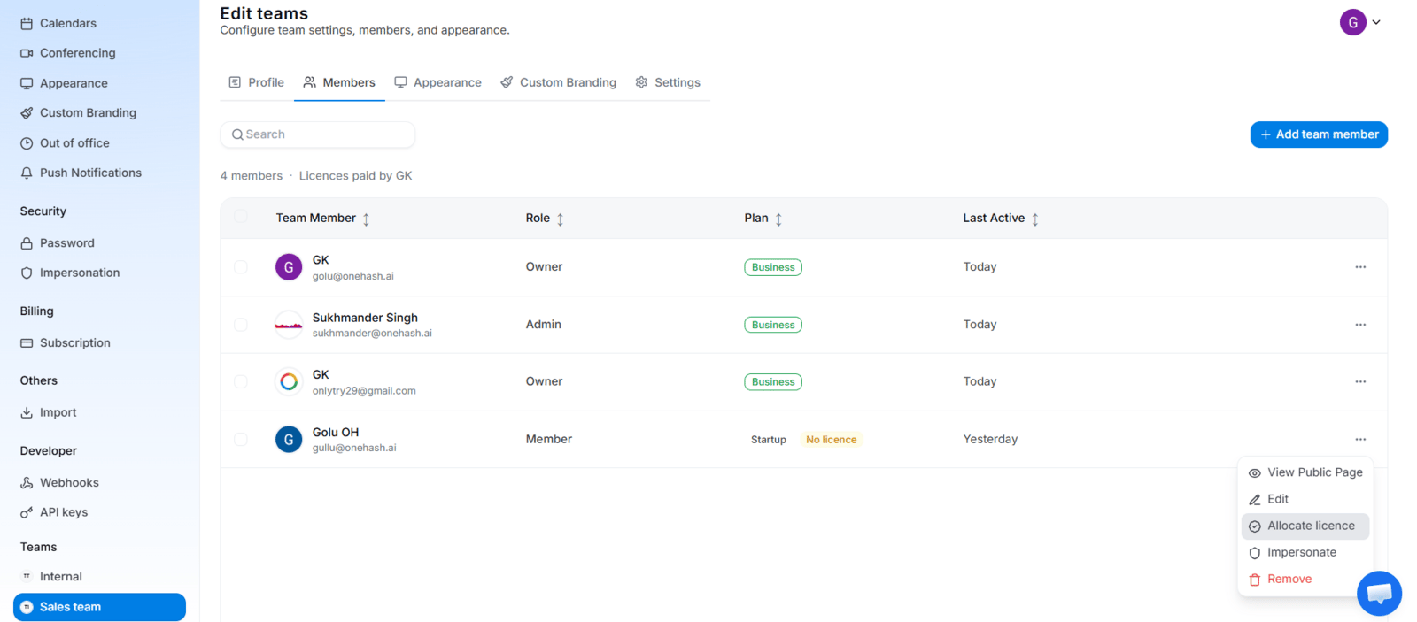1417x622 pixels.
Task: Click Add team member button
Action: [x=1319, y=134]
